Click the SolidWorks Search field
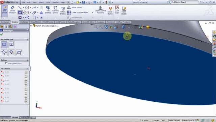The width and height of the screenshot is (216, 122). click(x=184, y=2)
